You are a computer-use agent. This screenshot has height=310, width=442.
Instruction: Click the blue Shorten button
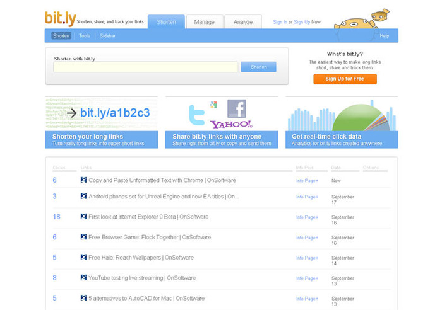coord(258,67)
